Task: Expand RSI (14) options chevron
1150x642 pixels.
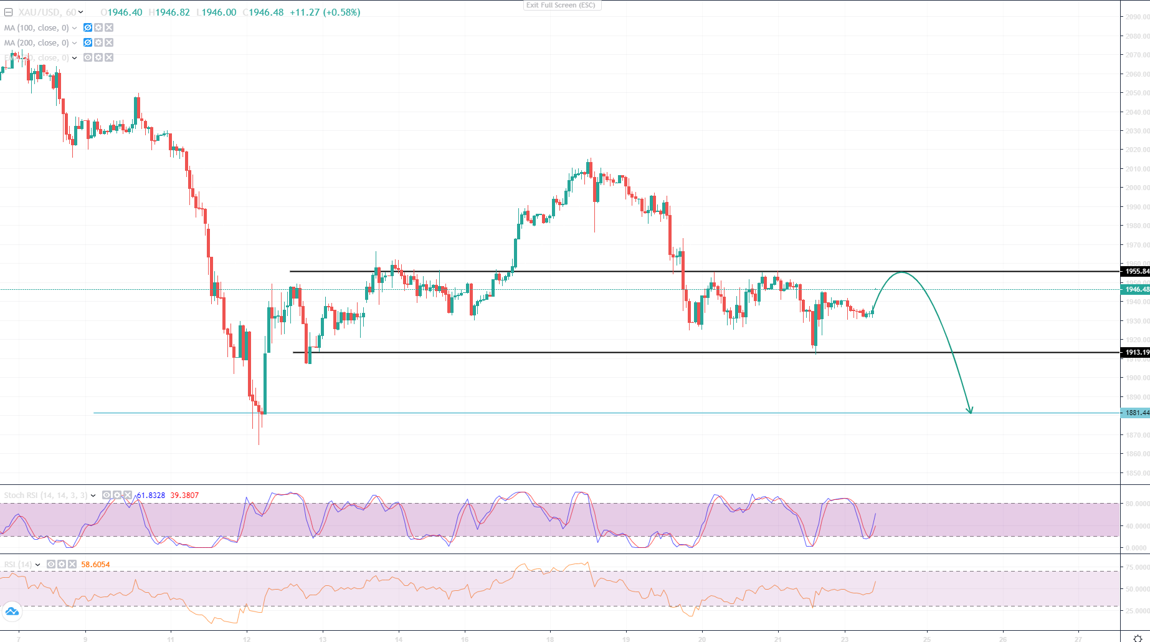Action: point(38,565)
